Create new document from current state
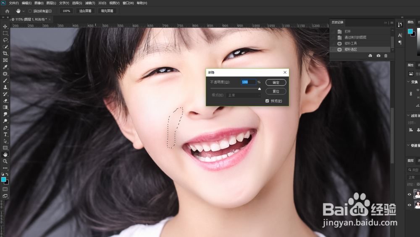Image resolution: width=420 pixels, height=237 pixels. click(370, 56)
